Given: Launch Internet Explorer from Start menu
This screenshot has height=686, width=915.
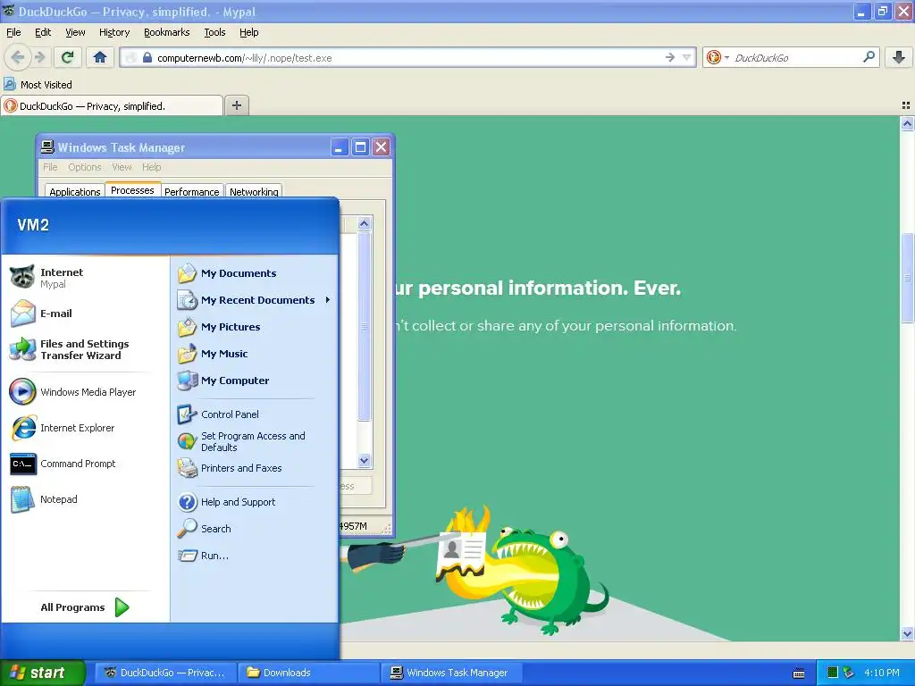Looking at the screenshot, I should [85, 428].
